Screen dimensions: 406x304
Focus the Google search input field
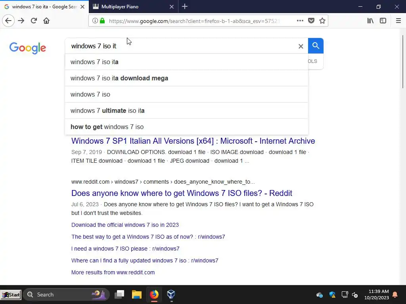[181, 46]
